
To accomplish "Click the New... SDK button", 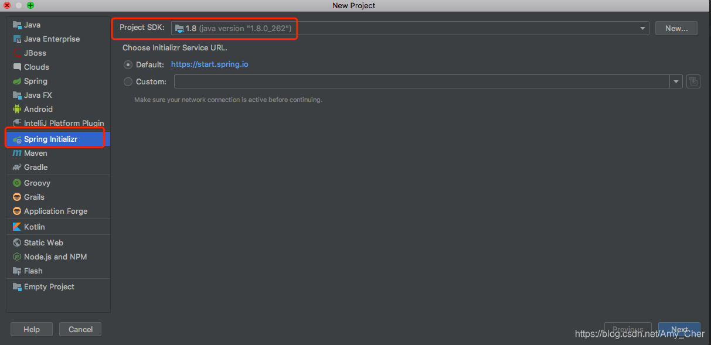I will (x=676, y=28).
